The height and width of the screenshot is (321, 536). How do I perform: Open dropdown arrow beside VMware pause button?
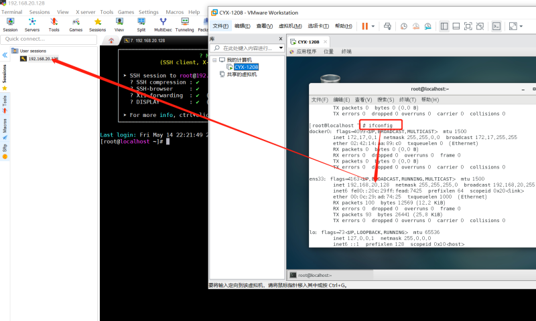pos(373,26)
